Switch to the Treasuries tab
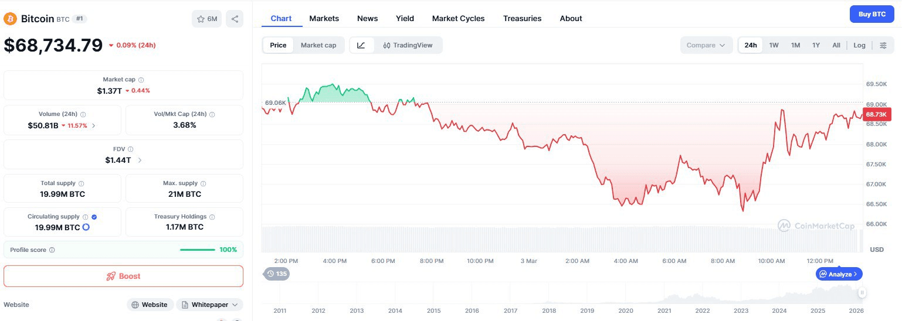902x321 pixels. (522, 18)
